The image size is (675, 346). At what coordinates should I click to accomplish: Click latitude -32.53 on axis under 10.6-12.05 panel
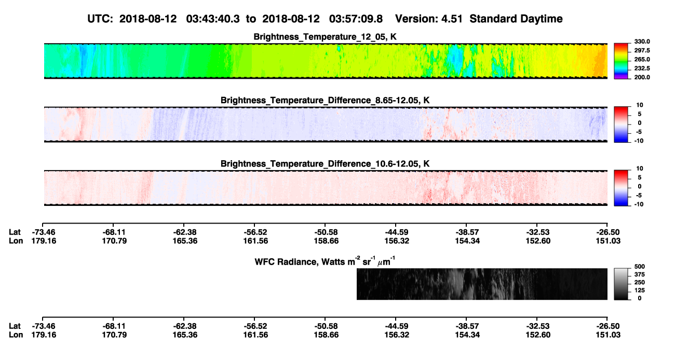(536, 232)
